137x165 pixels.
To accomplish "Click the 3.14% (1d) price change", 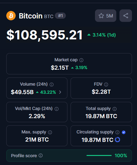I will pyautogui.click(x=102, y=35).
